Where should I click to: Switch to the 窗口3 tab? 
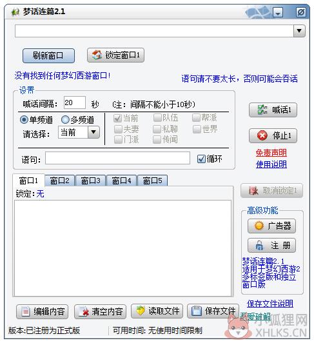[90, 181]
